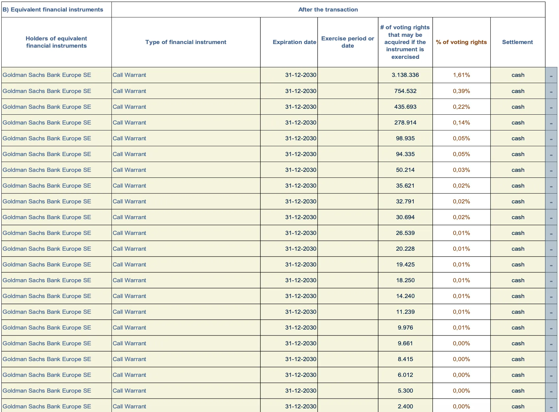Click the voting rights cell showing 754.532

pos(405,91)
